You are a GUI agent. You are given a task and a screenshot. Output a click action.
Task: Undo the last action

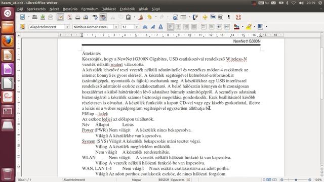coord(150,17)
